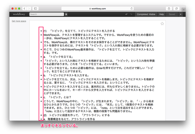Click the bullet of 'WorkFlowyは、テキストを管理する'

coord(41,35)
